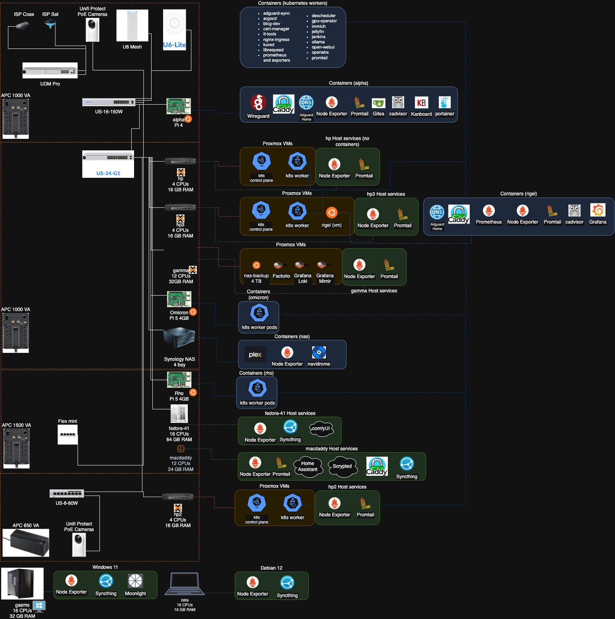Select the Gitea icon
The height and width of the screenshot is (619, 615).
(379, 103)
